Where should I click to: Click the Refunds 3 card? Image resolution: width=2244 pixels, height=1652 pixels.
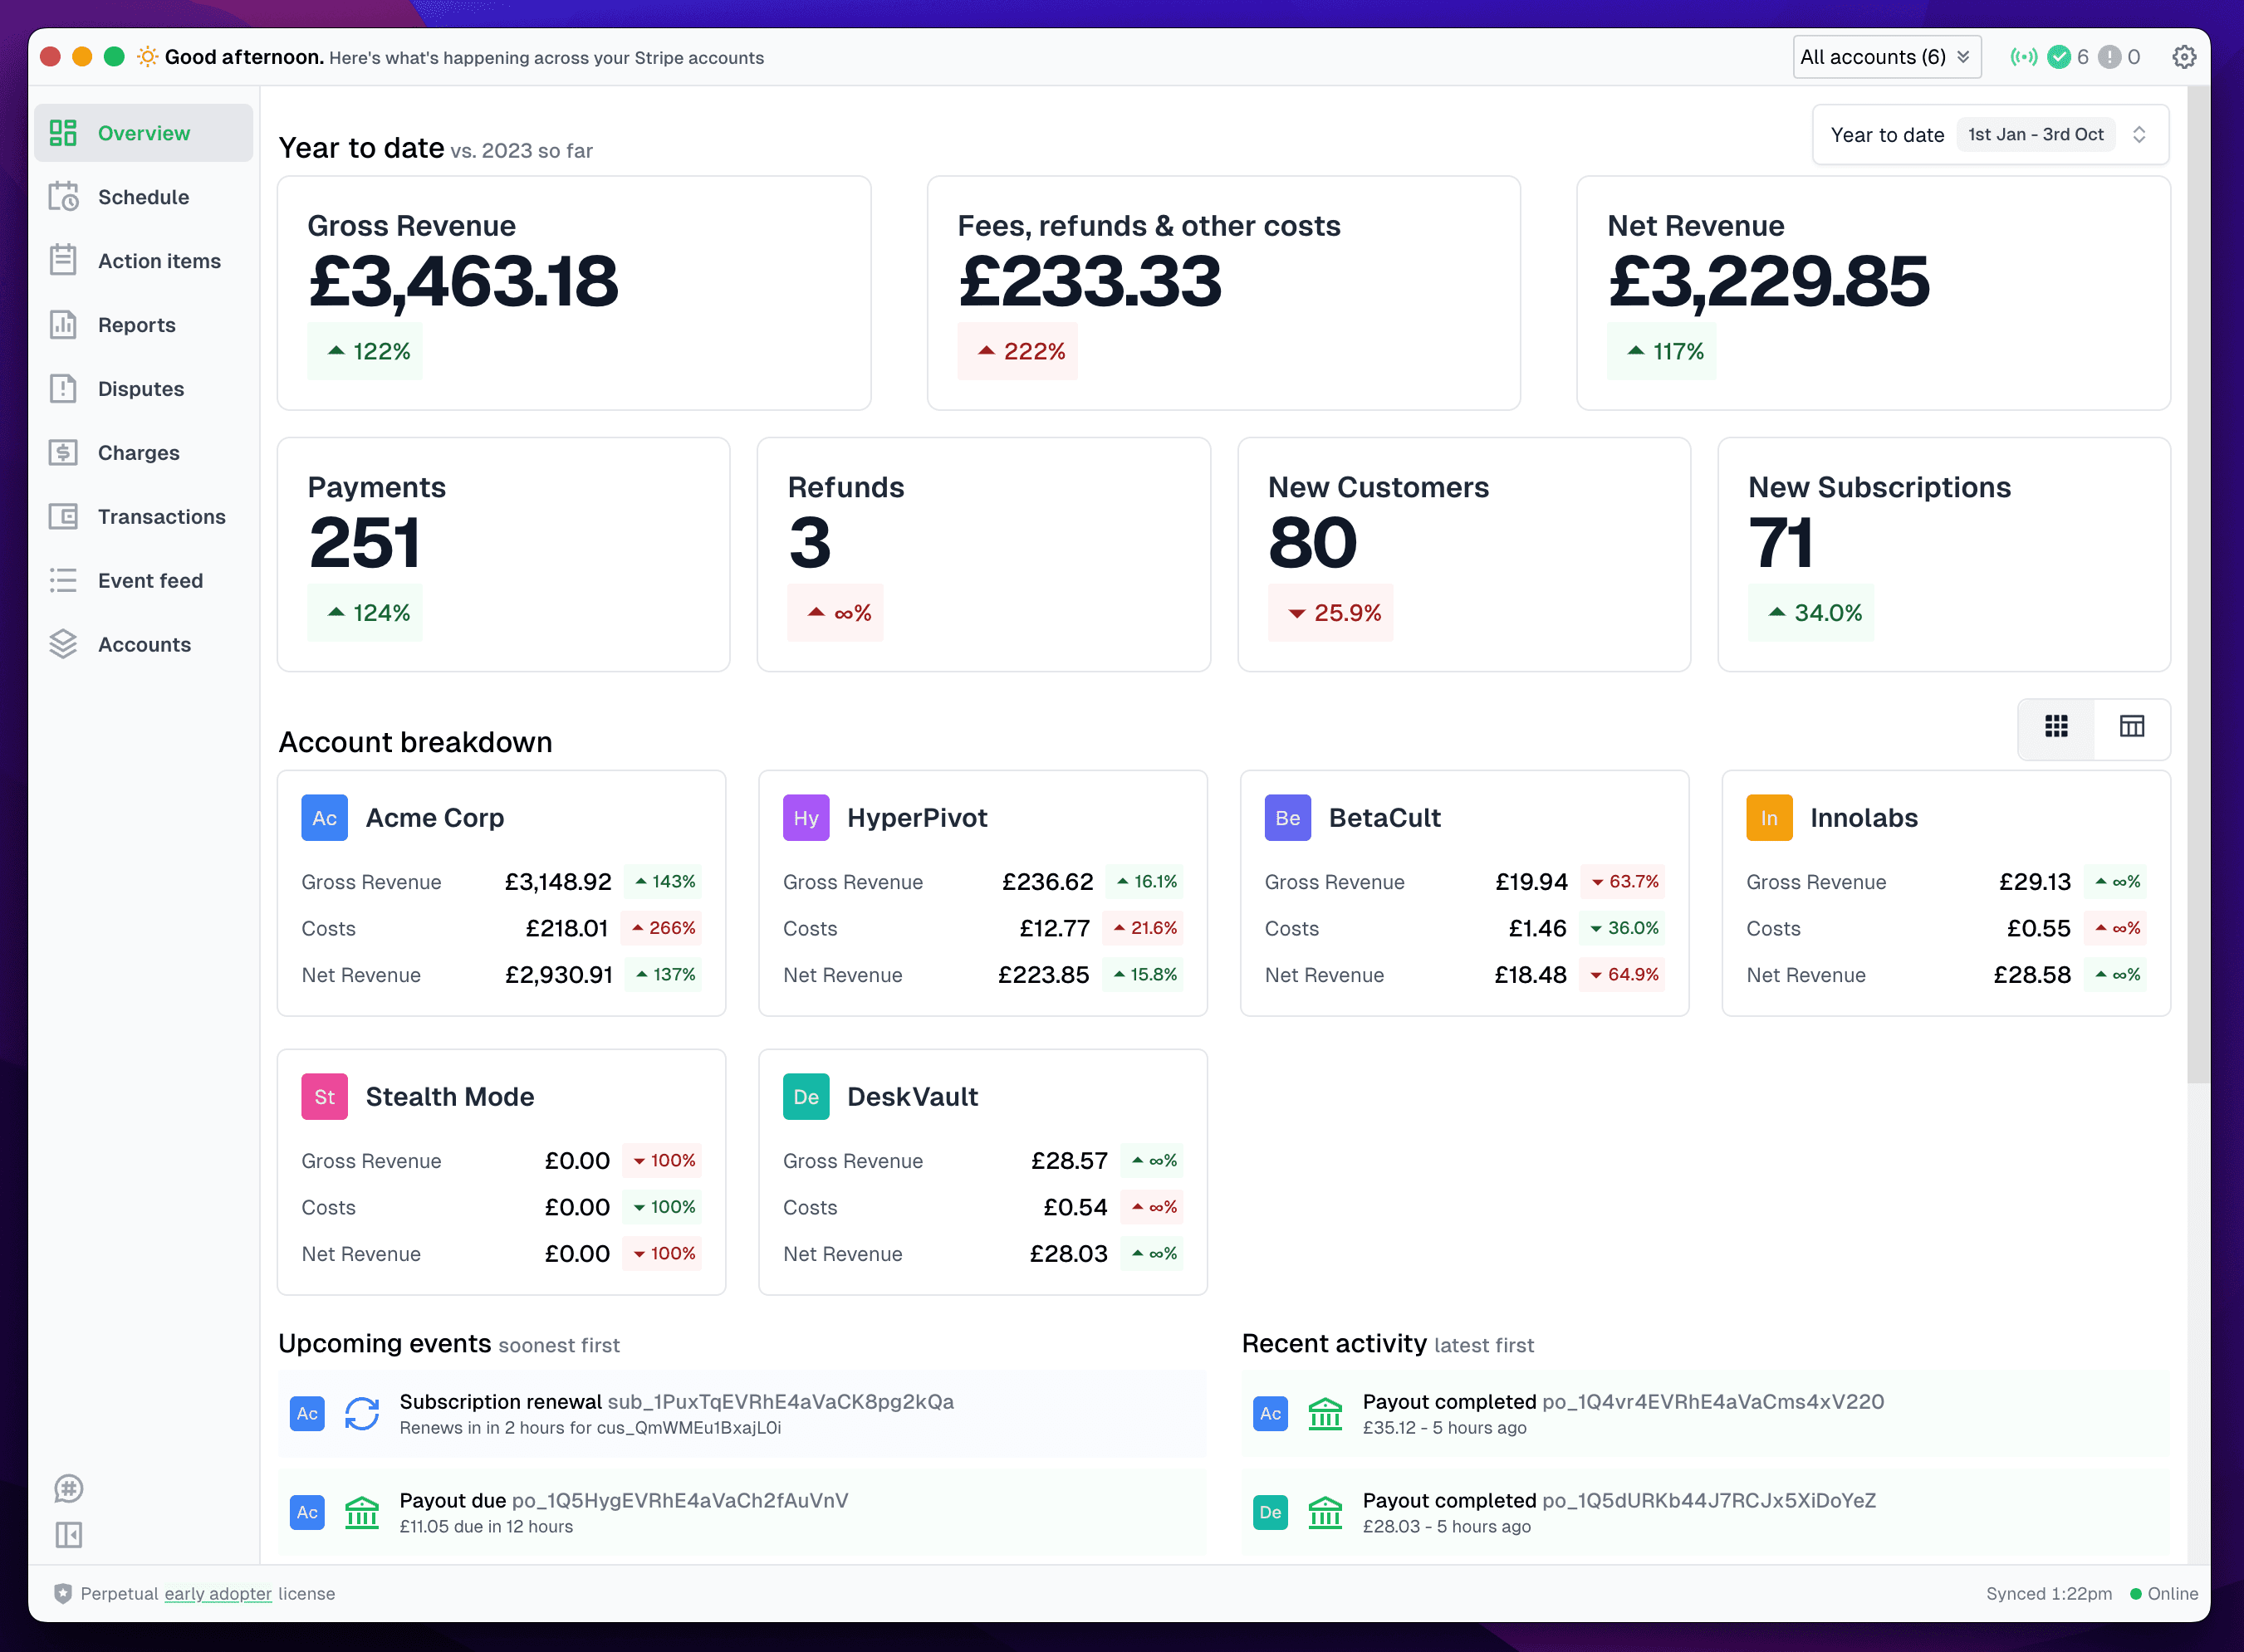pos(983,554)
